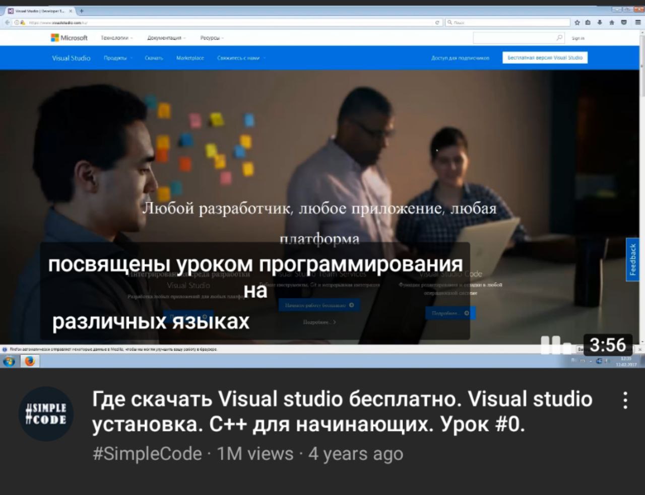Click the Firefox icon on the Windows taskbar
Viewport: 645px width, 495px height.
[x=30, y=361]
